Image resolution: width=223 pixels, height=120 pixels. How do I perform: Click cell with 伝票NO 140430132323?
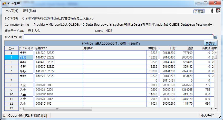point(58,62)
